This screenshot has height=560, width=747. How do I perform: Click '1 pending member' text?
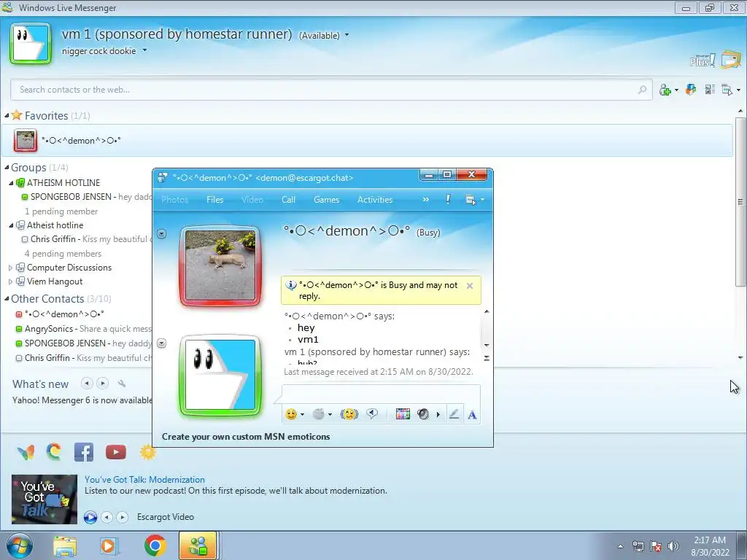click(61, 211)
